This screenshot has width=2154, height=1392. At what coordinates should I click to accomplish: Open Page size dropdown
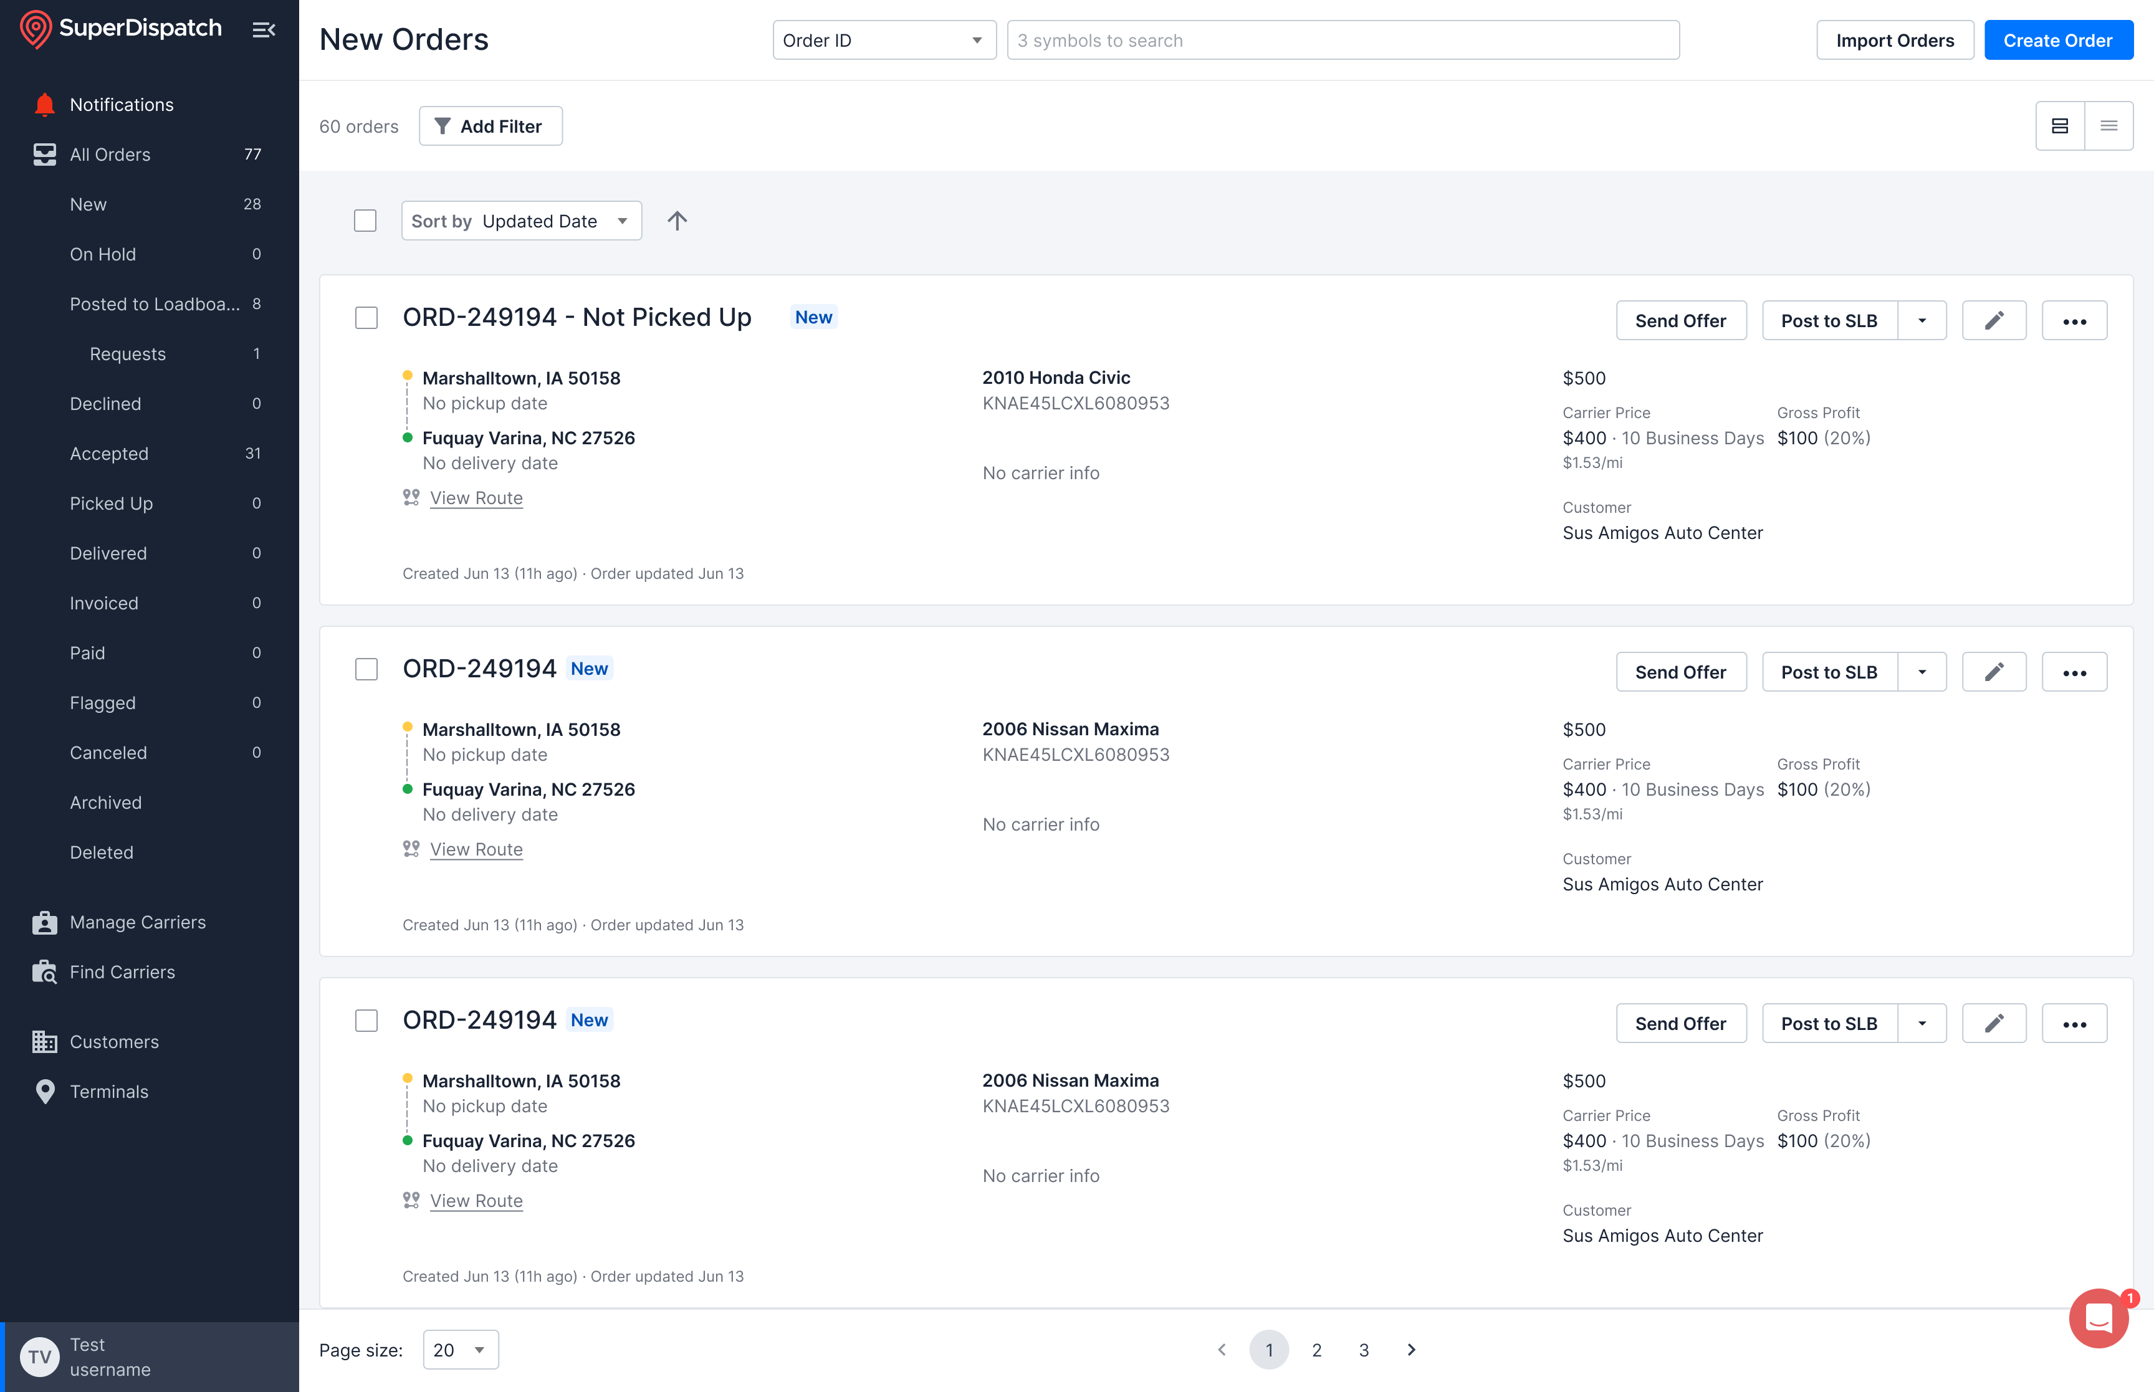click(x=461, y=1350)
